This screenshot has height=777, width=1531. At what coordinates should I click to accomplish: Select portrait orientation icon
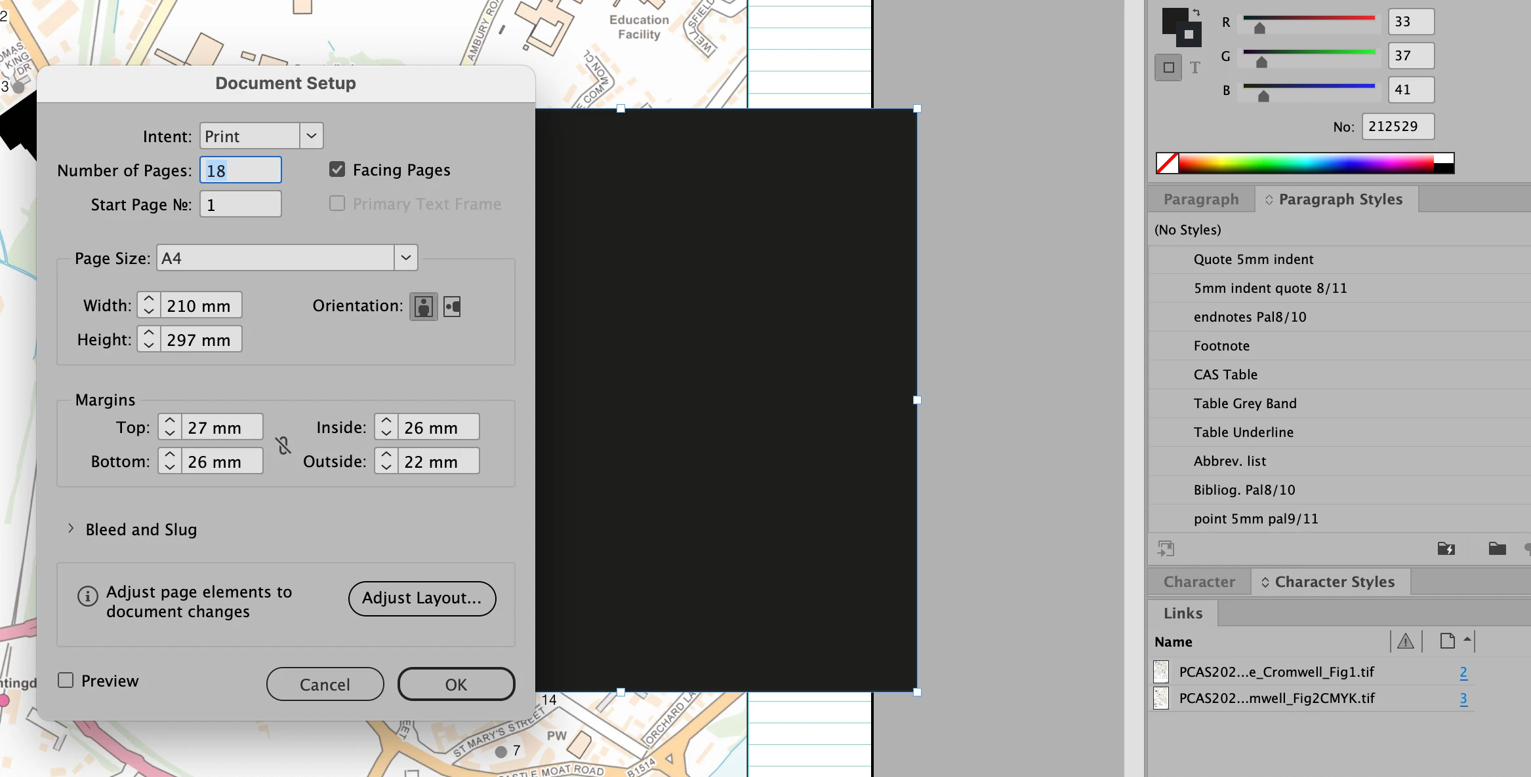click(x=424, y=306)
